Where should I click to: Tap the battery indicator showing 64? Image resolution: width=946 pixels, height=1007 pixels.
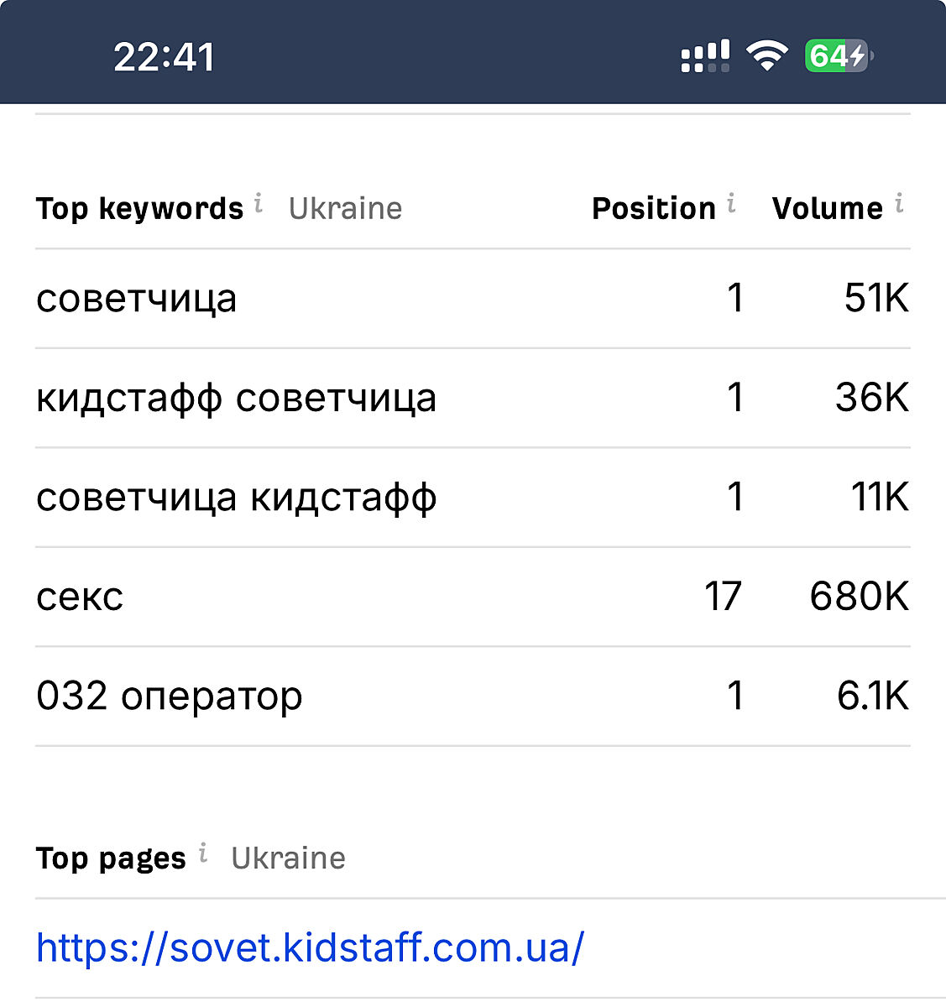[x=839, y=56]
